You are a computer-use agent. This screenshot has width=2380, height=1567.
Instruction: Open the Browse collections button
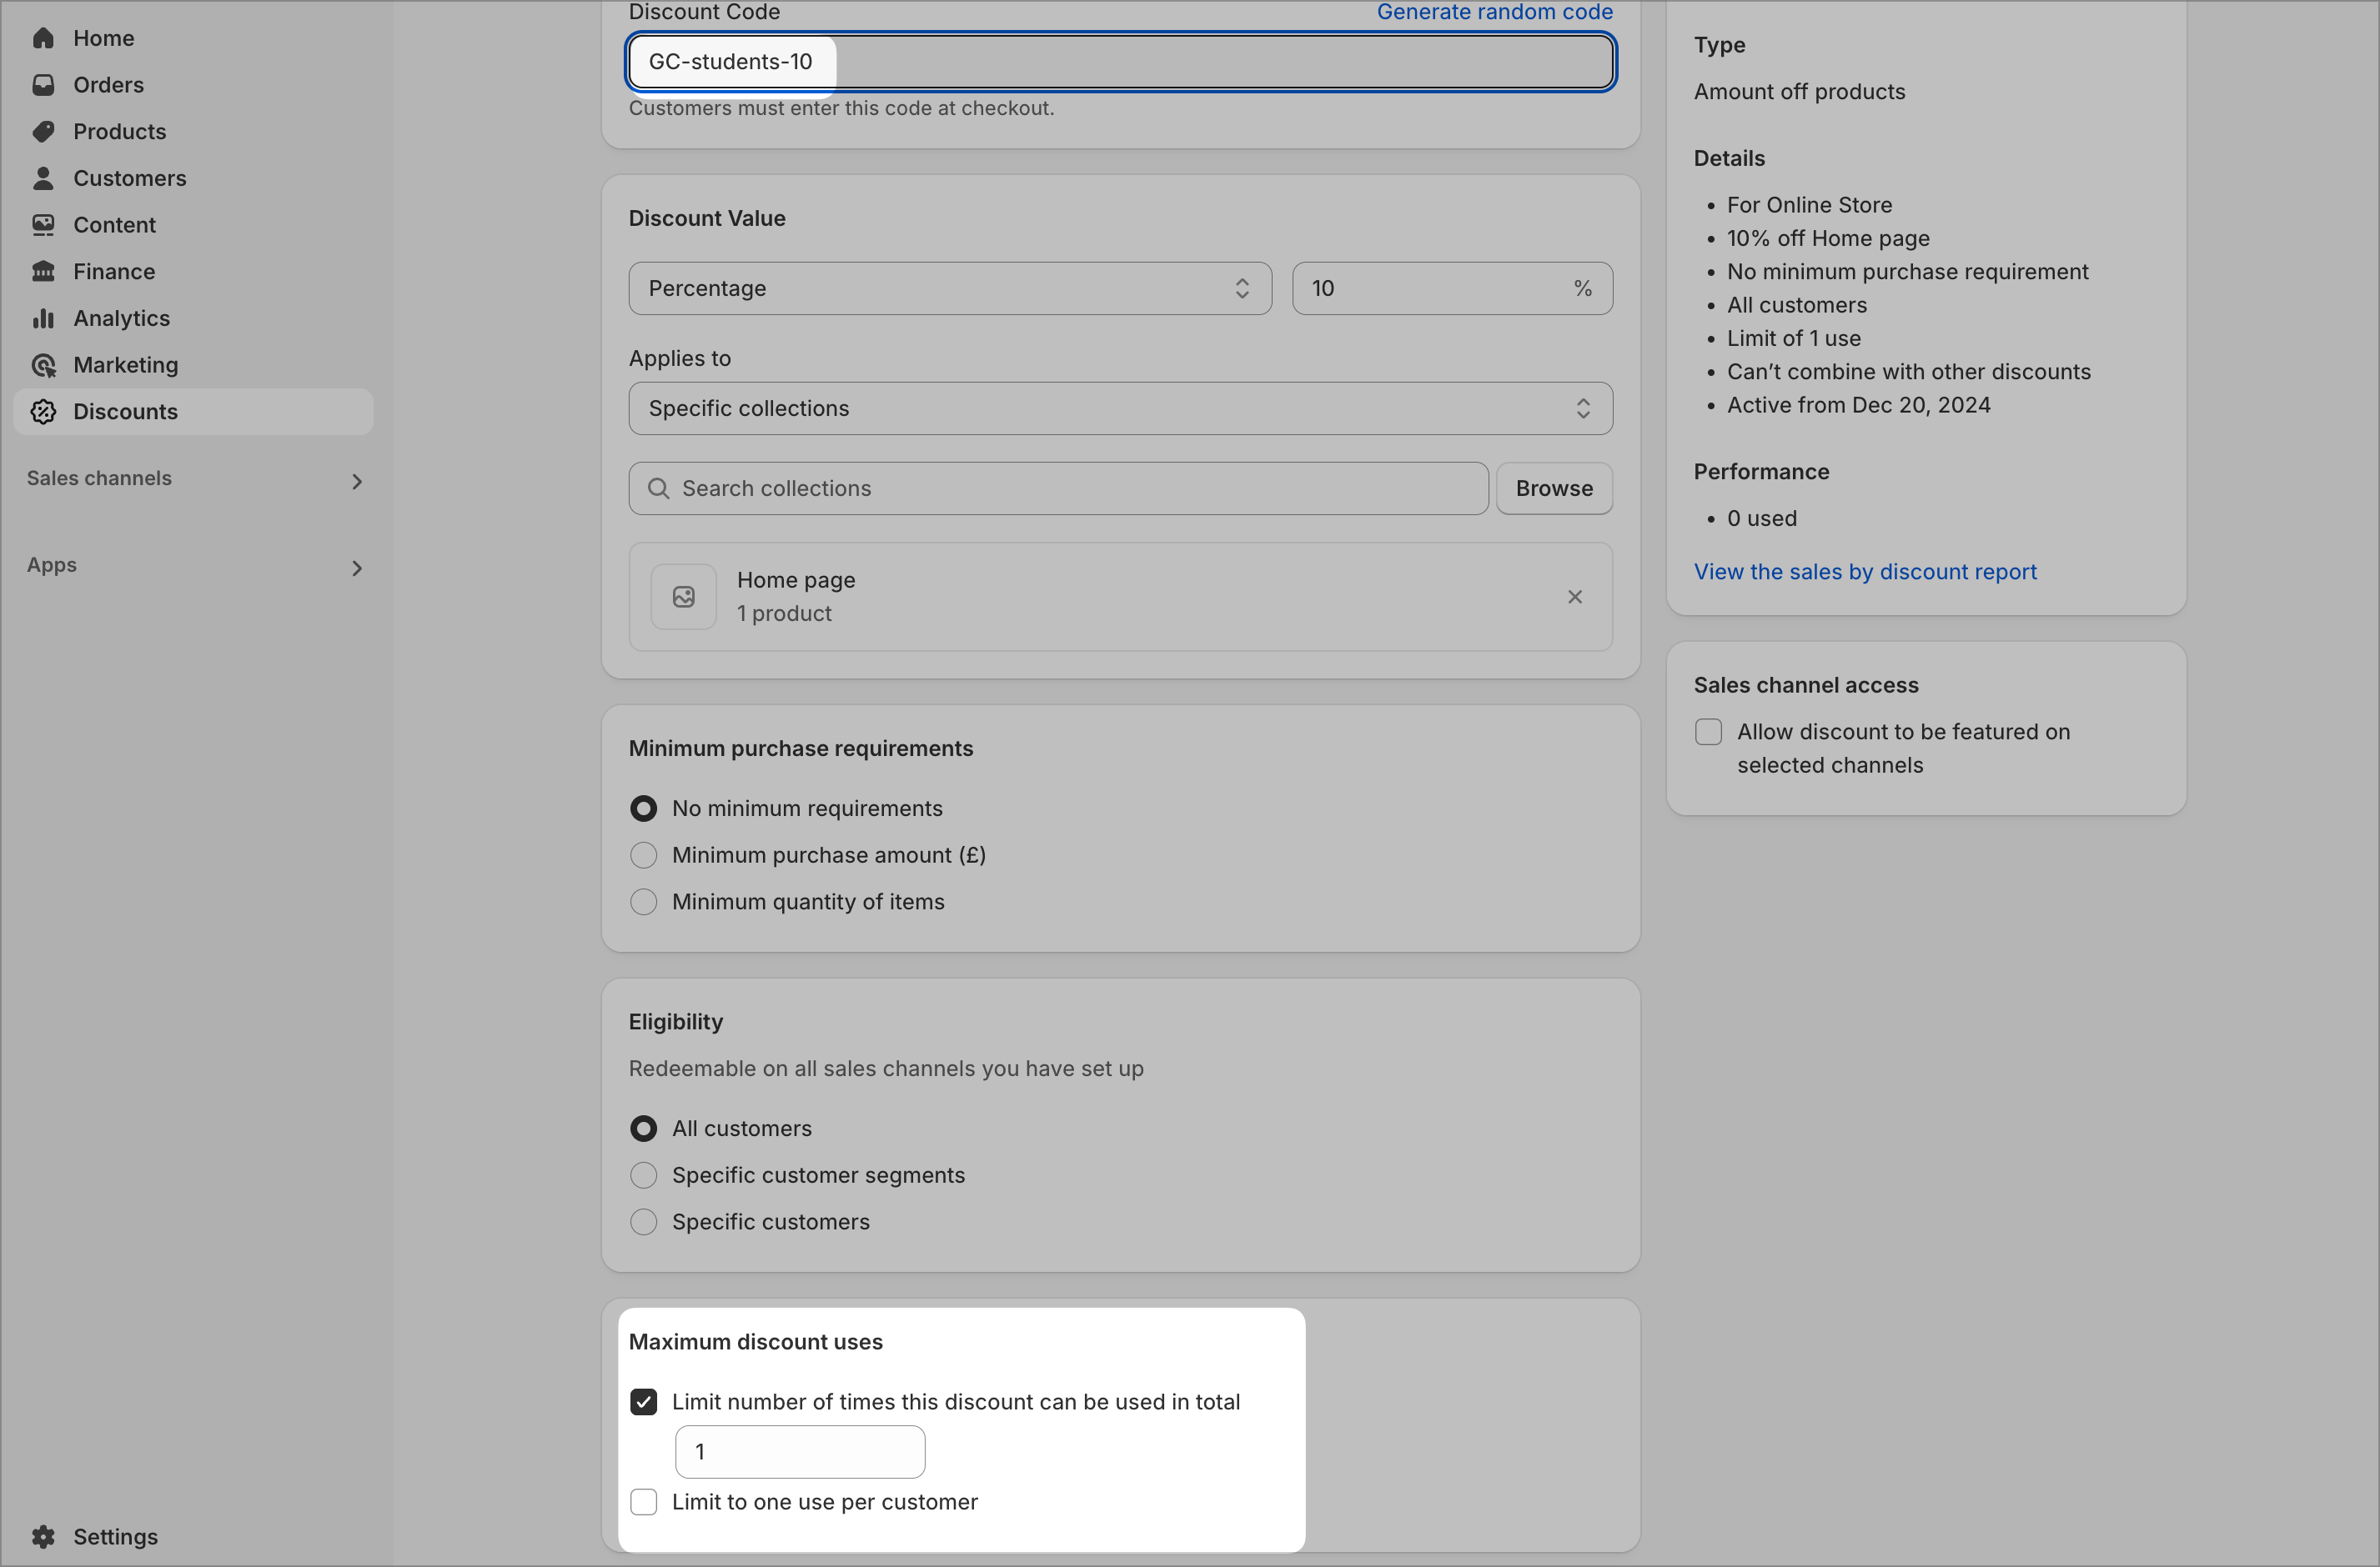pyautogui.click(x=1553, y=488)
